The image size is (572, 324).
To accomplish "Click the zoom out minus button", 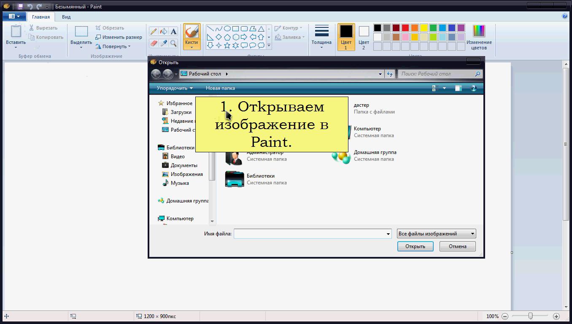I will point(505,316).
